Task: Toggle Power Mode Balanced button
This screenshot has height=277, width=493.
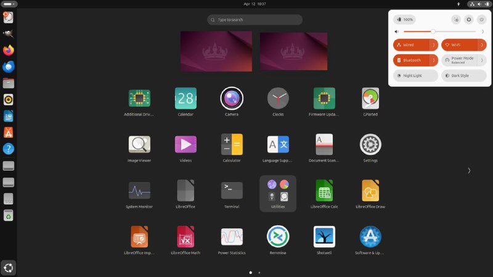Action: tap(459, 60)
